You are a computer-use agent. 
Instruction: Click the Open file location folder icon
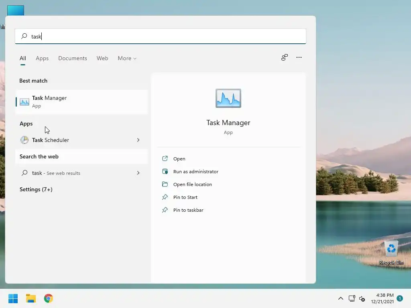tap(165, 184)
